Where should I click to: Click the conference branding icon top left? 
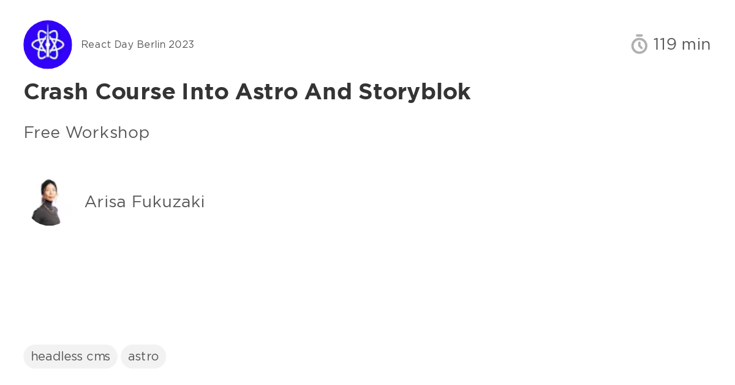(48, 44)
